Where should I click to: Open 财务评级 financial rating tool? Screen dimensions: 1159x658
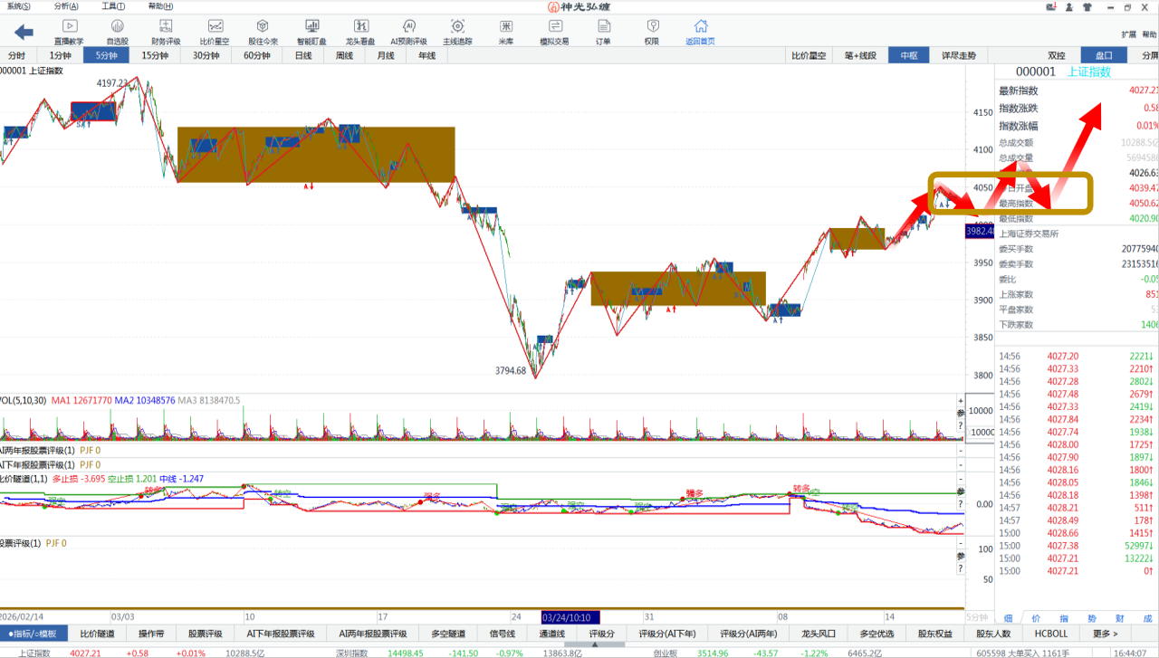pos(165,32)
